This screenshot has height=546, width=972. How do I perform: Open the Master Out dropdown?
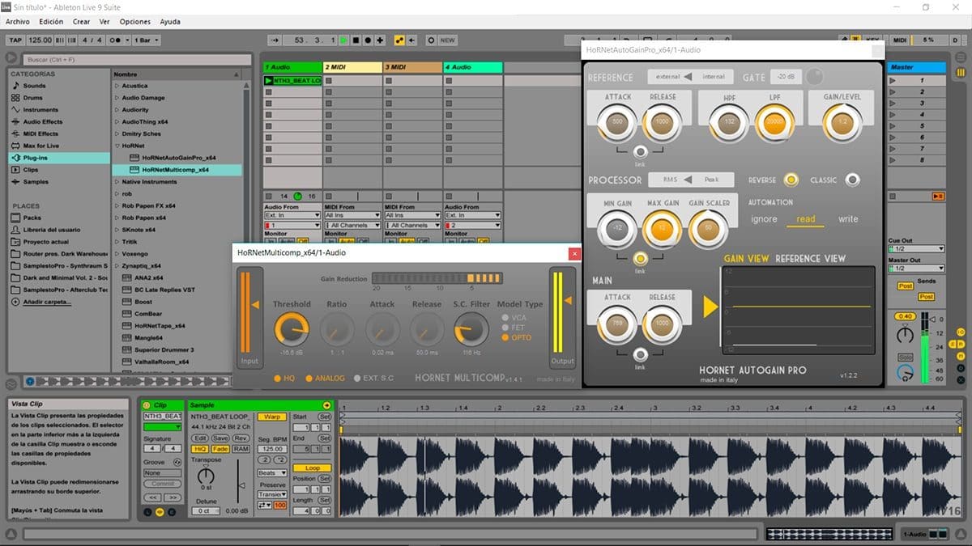click(917, 268)
